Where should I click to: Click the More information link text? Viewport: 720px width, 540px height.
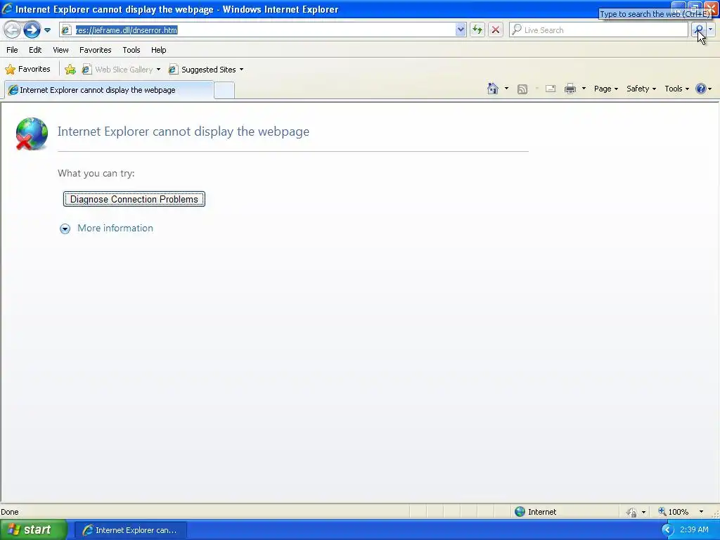115,229
